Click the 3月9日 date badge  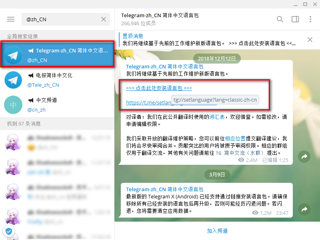click(217, 175)
